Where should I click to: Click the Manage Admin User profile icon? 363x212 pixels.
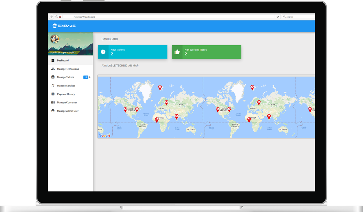click(x=52, y=110)
